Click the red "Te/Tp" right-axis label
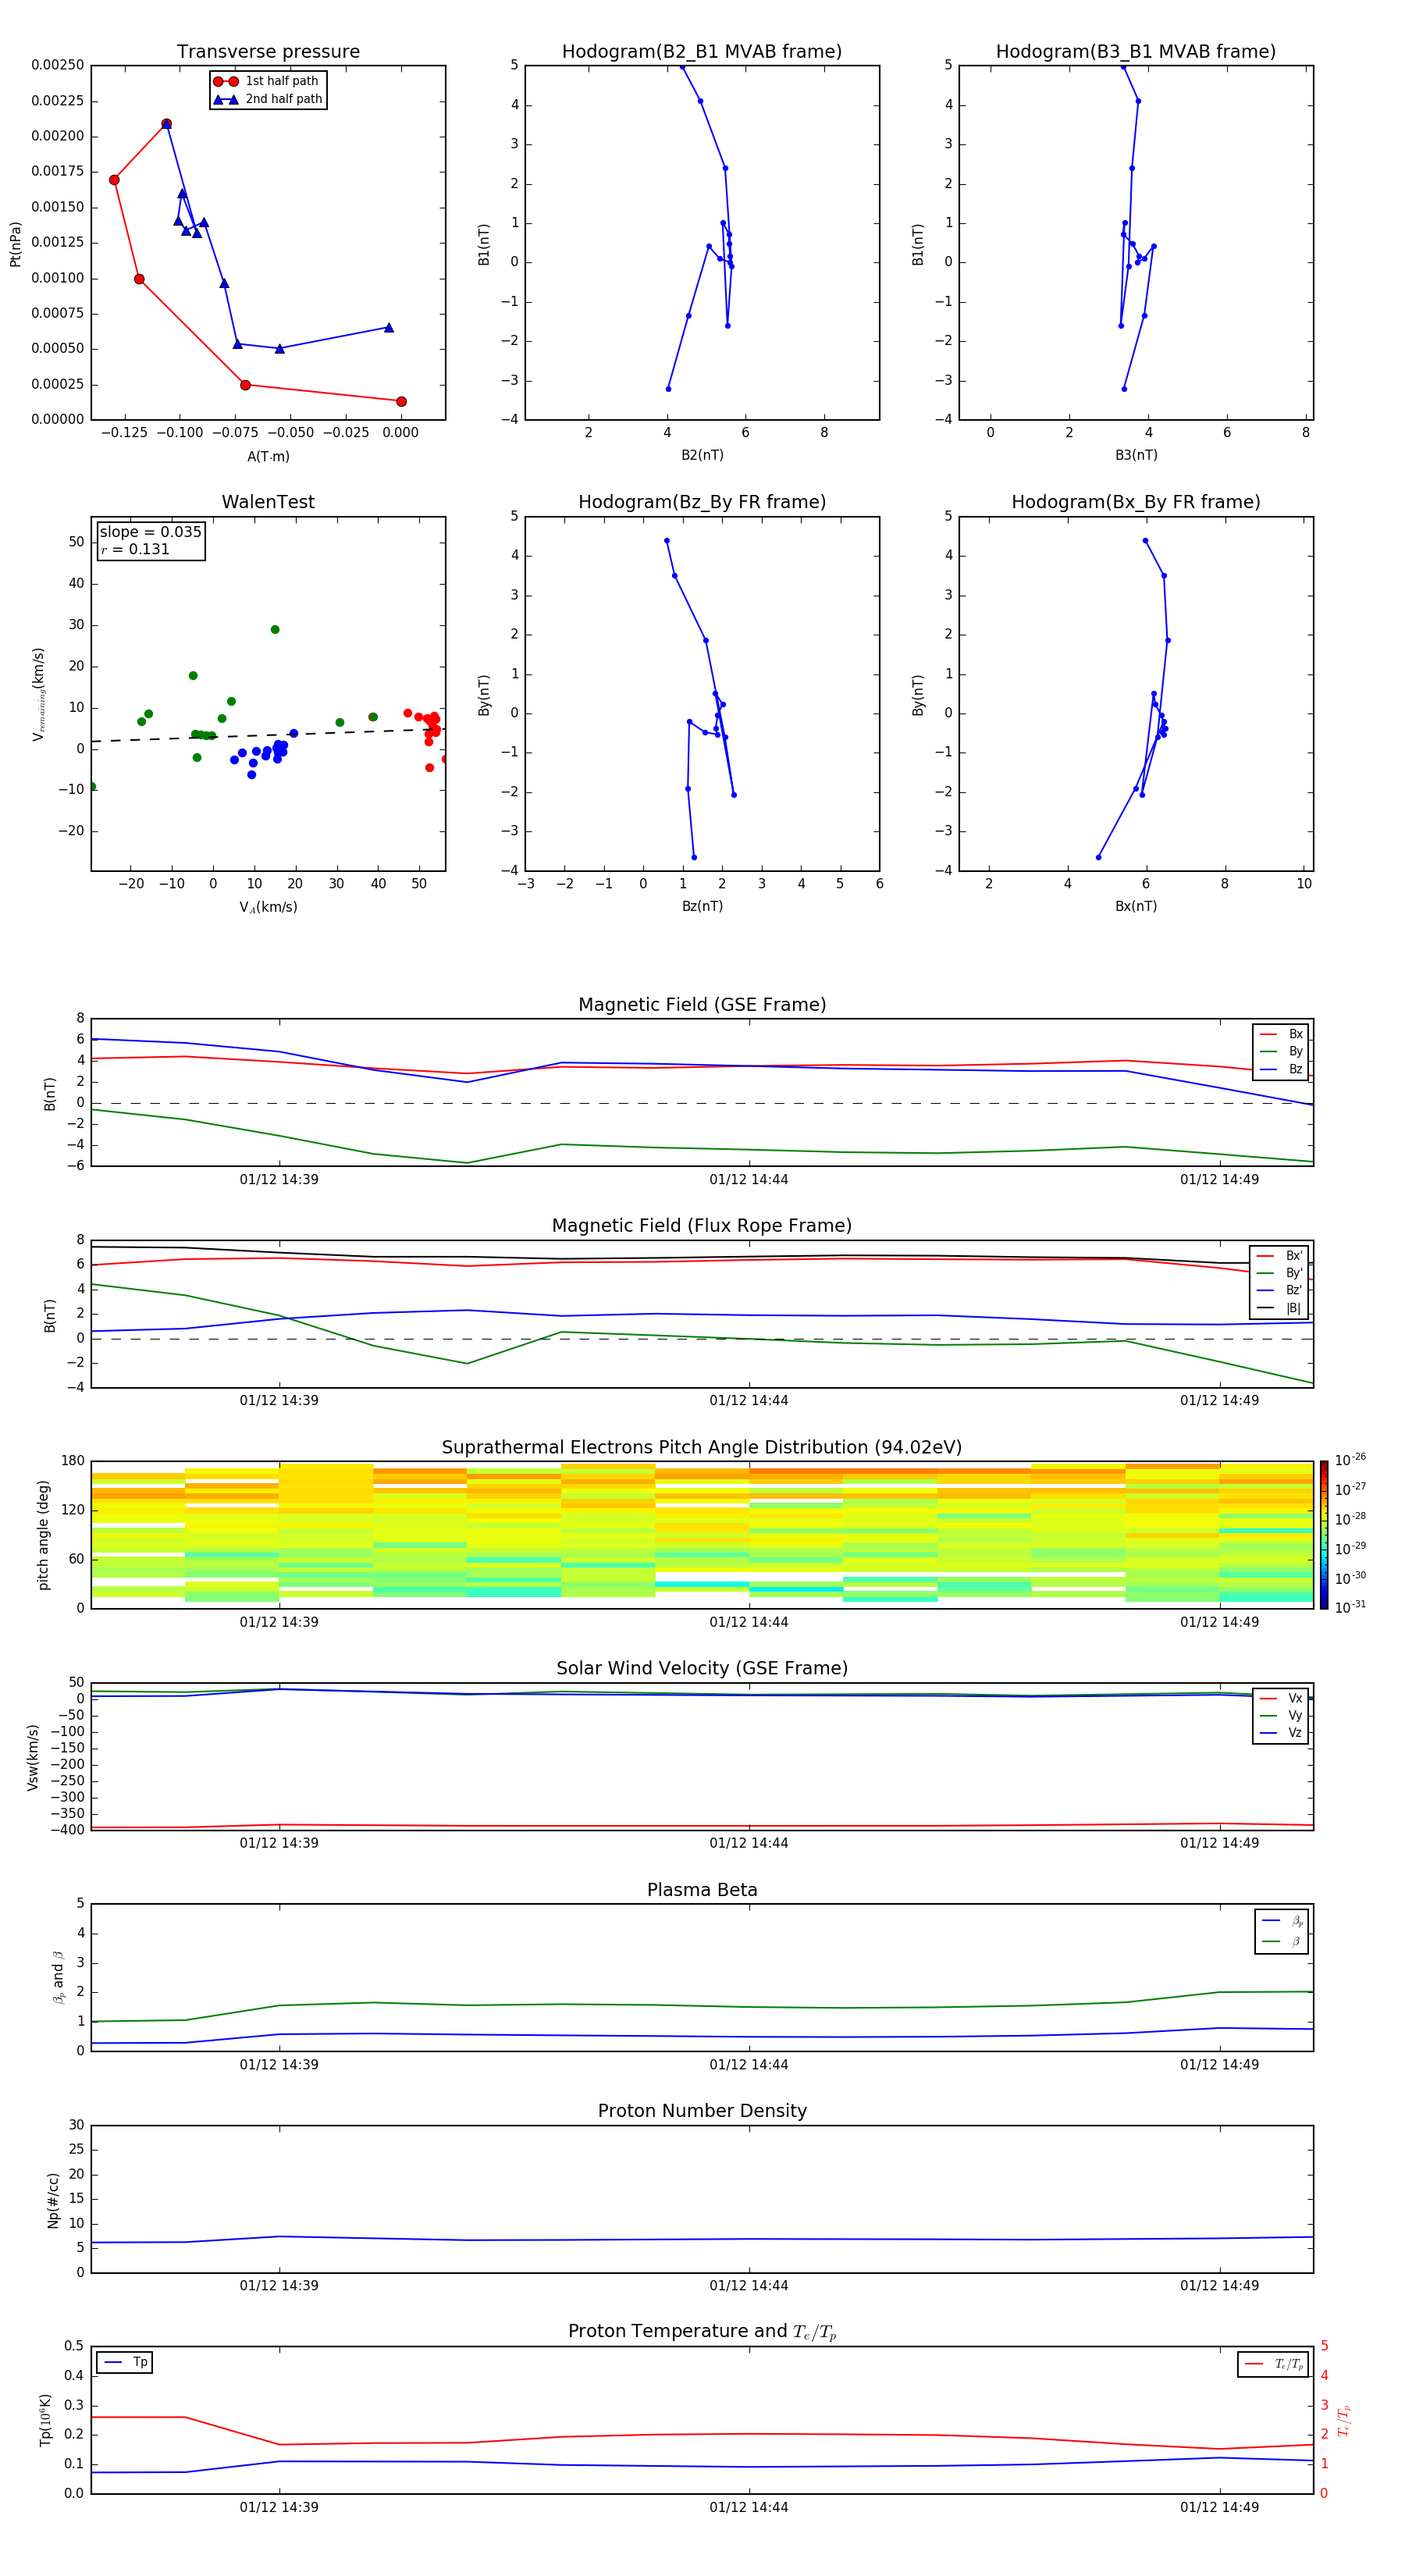 1343,2420
